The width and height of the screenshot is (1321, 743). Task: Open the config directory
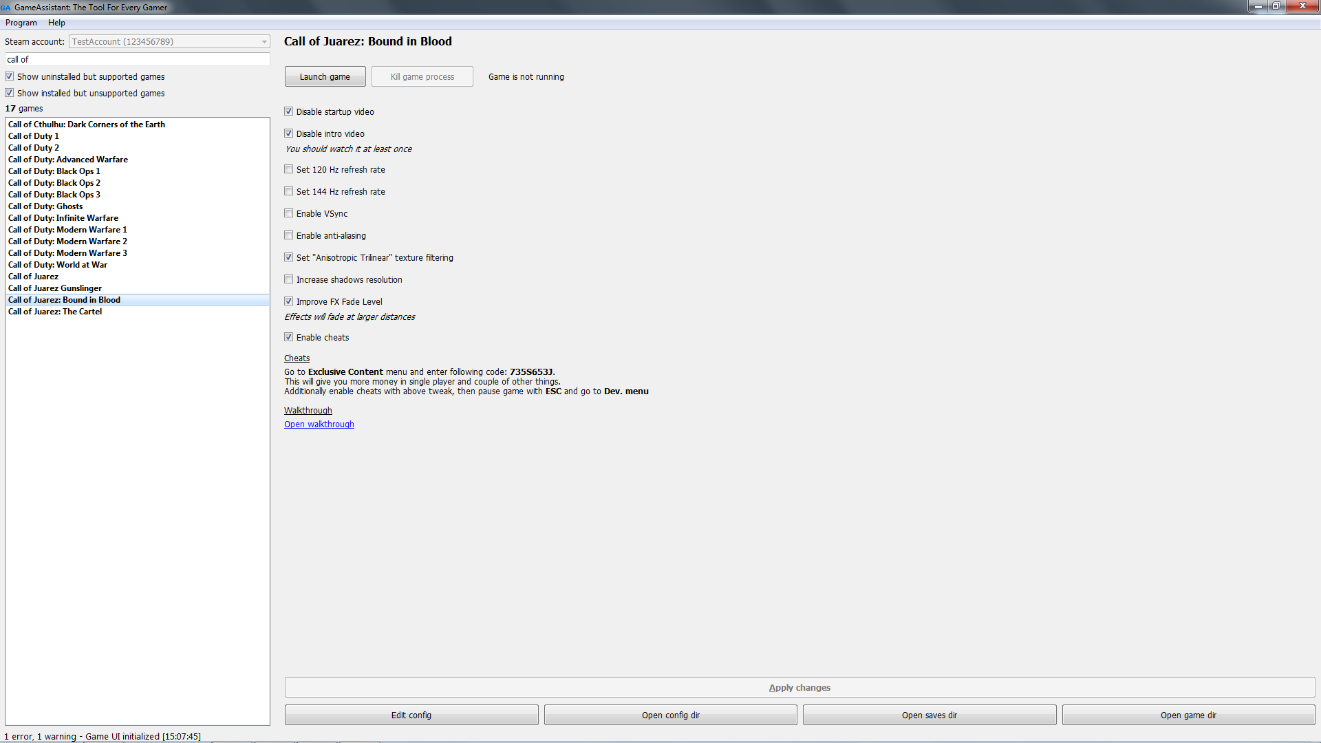669,715
